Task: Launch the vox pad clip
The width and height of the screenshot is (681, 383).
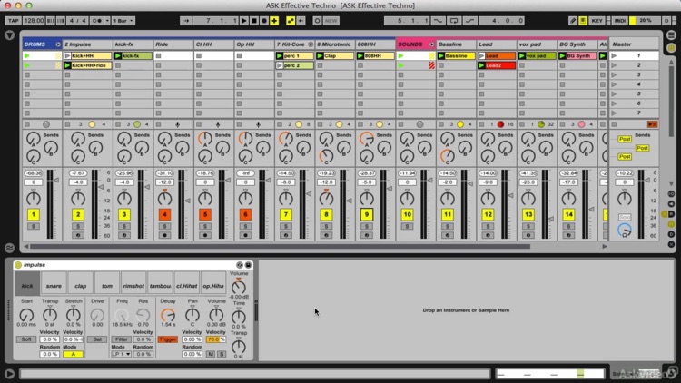Action: [521, 56]
